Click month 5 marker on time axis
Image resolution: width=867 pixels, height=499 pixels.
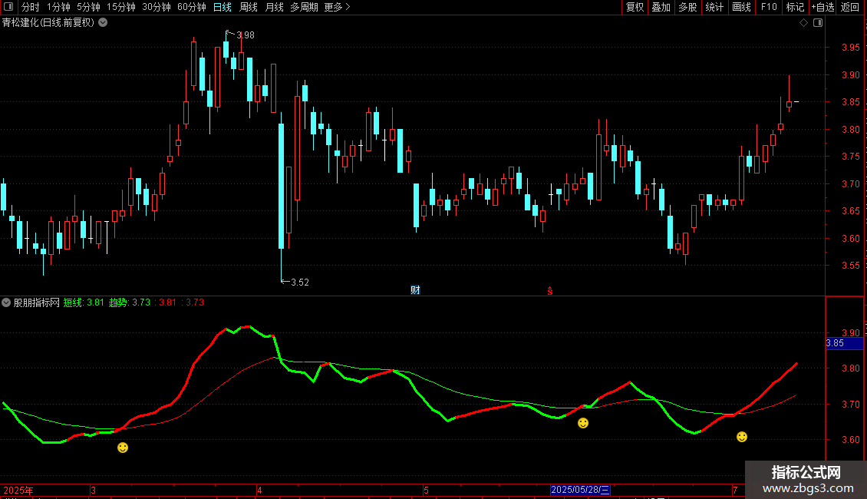click(426, 490)
